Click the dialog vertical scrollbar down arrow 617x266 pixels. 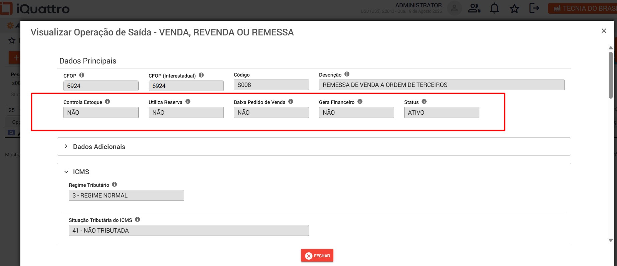click(611, 240)
